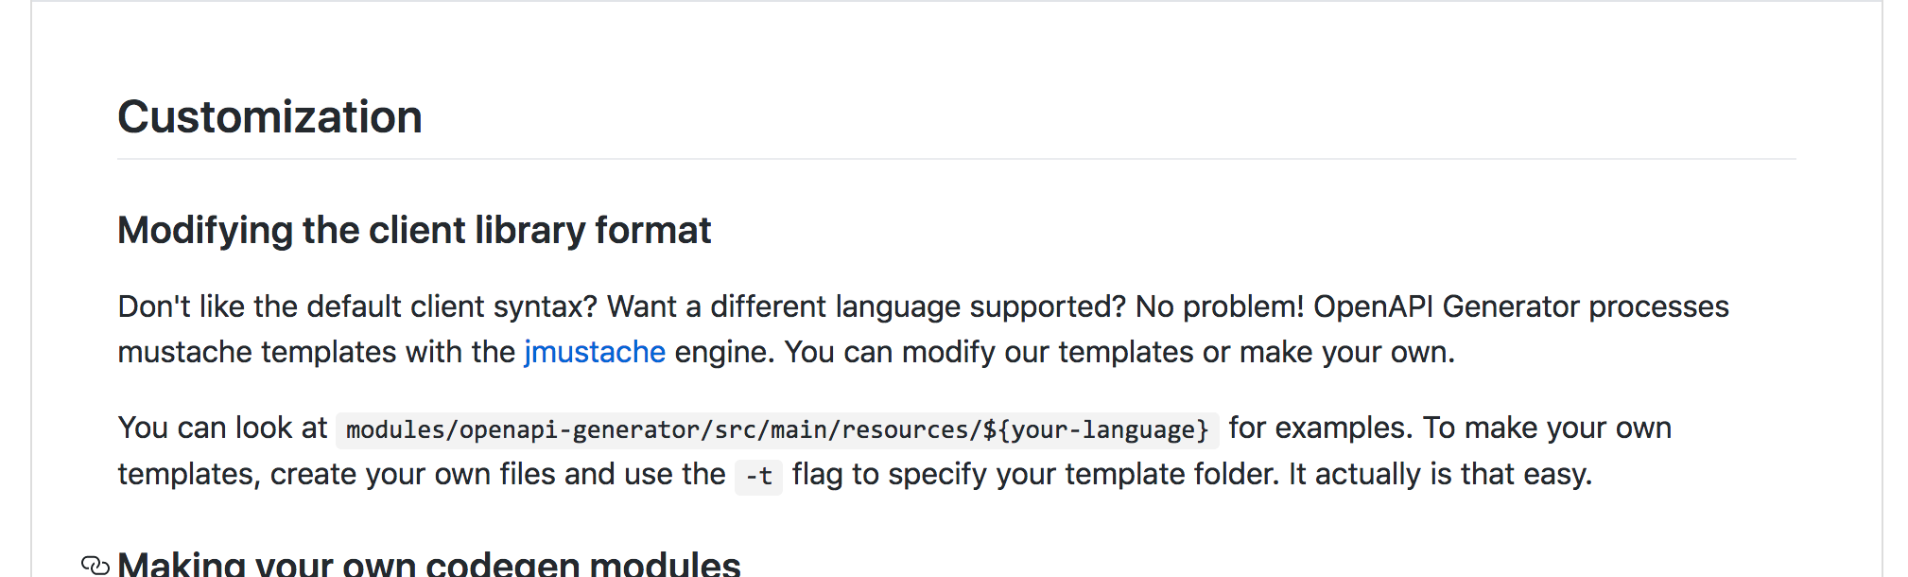The width and height of the screenshot is (1908, 577).
Task: Click anchor link icon beside codegen modules heading
Action: click(x=95, y=565)
